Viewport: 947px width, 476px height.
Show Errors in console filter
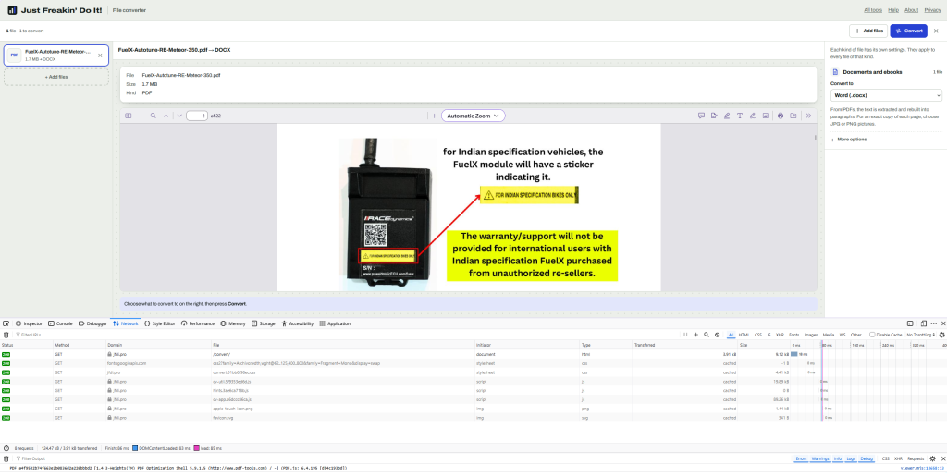801,458
